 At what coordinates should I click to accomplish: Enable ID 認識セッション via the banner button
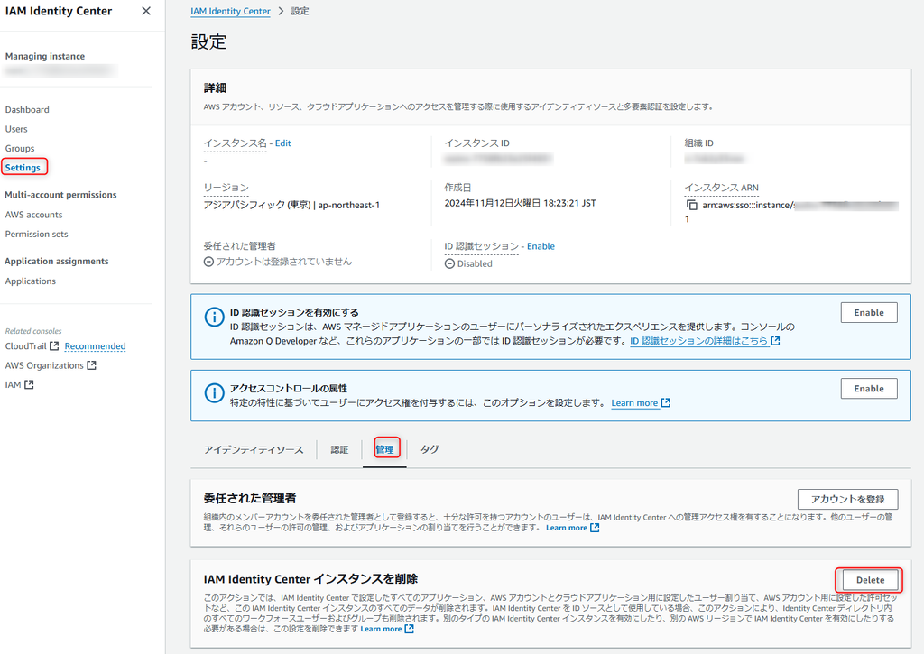click(x=869, y=313)
